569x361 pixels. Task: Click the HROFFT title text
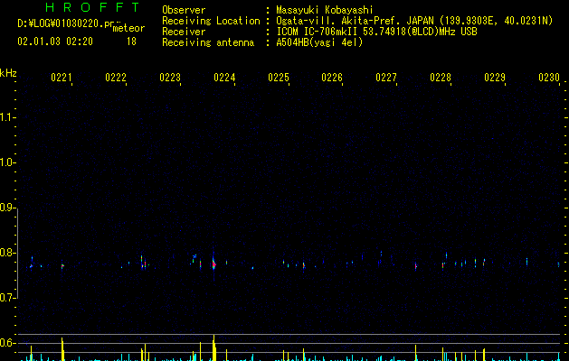[92, 7]
